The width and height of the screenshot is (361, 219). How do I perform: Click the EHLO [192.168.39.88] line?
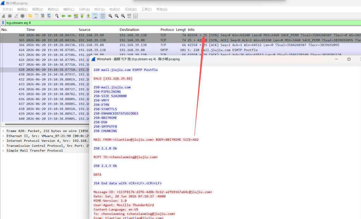[113, 79]
